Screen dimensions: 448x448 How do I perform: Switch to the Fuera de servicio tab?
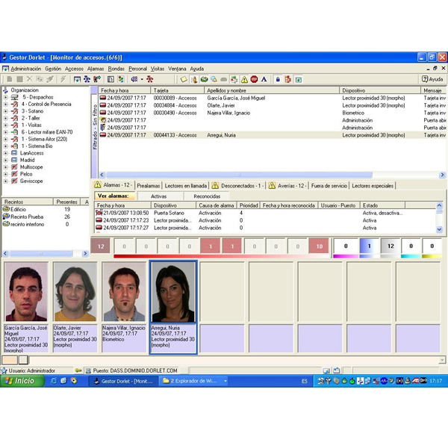click(x=329, y=186)
